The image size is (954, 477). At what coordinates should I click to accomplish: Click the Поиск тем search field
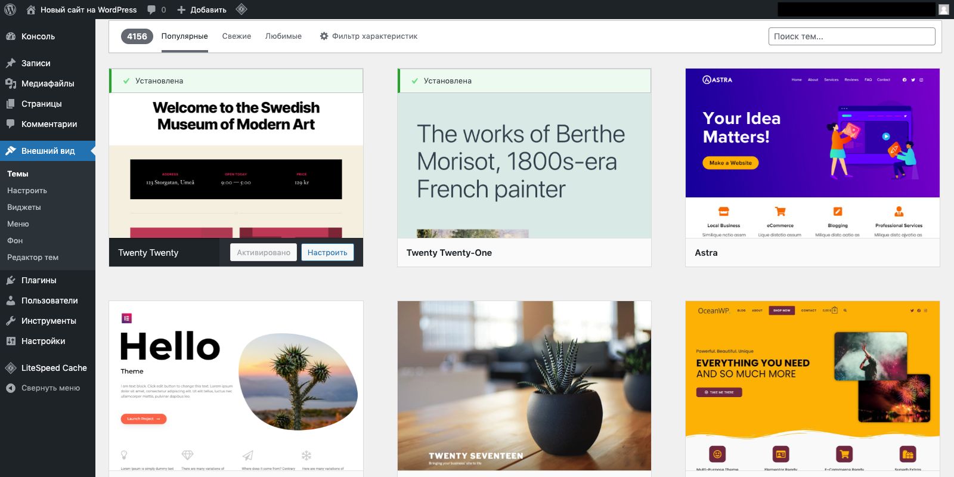[x=851, y=36]
